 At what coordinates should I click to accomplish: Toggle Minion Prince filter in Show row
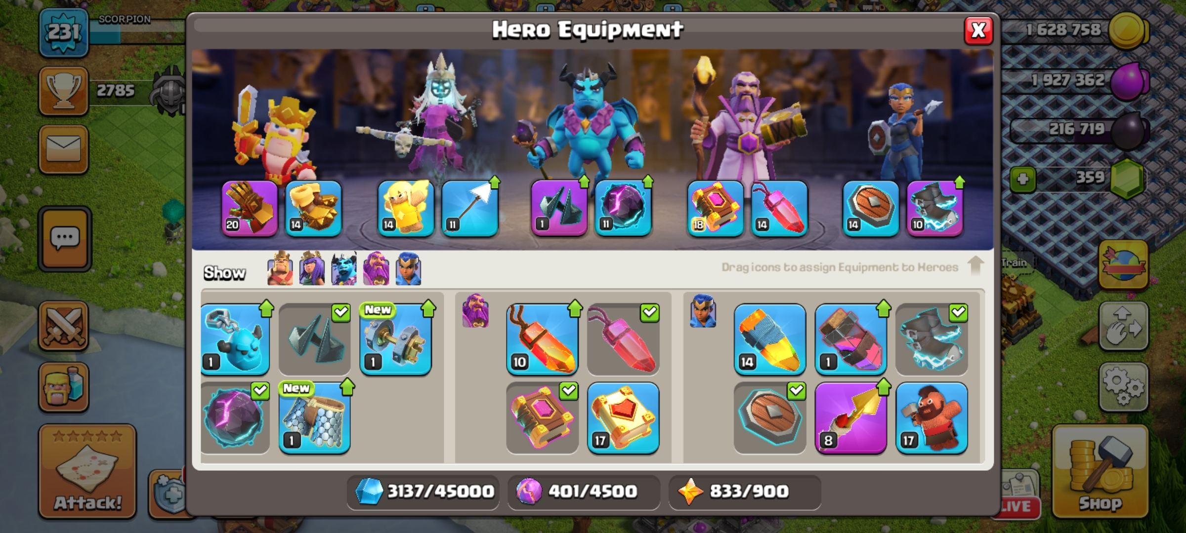pyautogui.click(x=344, y=268)
